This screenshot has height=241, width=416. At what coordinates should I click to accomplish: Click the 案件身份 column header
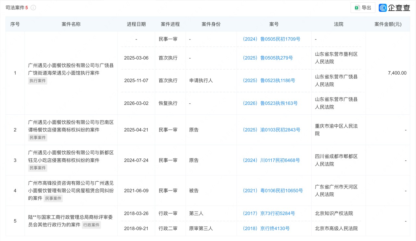point(211,24)
